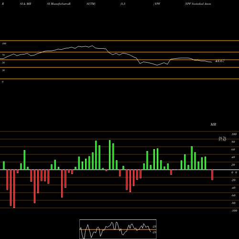Click the 'SI(TM)' header label
Screen dimensions: 239x239
point(91,4)
